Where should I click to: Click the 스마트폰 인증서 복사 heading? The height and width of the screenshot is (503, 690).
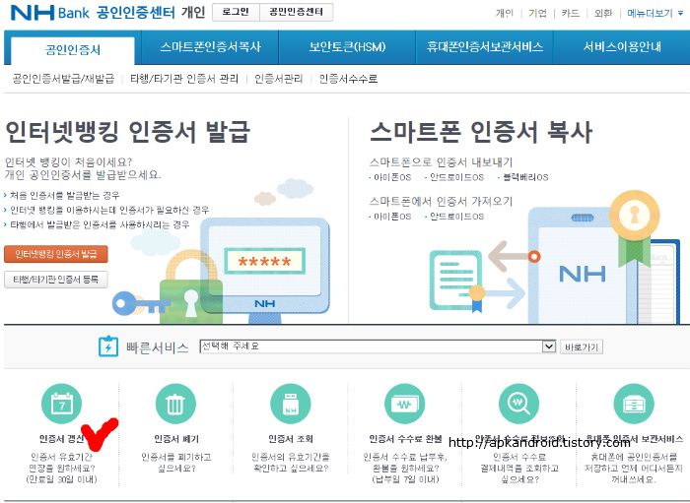(x=481, y=132)
